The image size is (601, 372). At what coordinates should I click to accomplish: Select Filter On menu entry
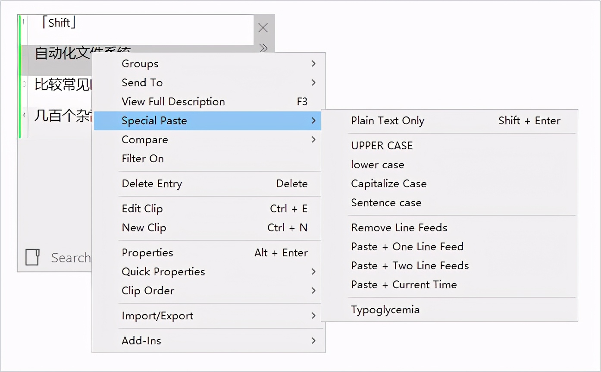click(x=143, y=159)
